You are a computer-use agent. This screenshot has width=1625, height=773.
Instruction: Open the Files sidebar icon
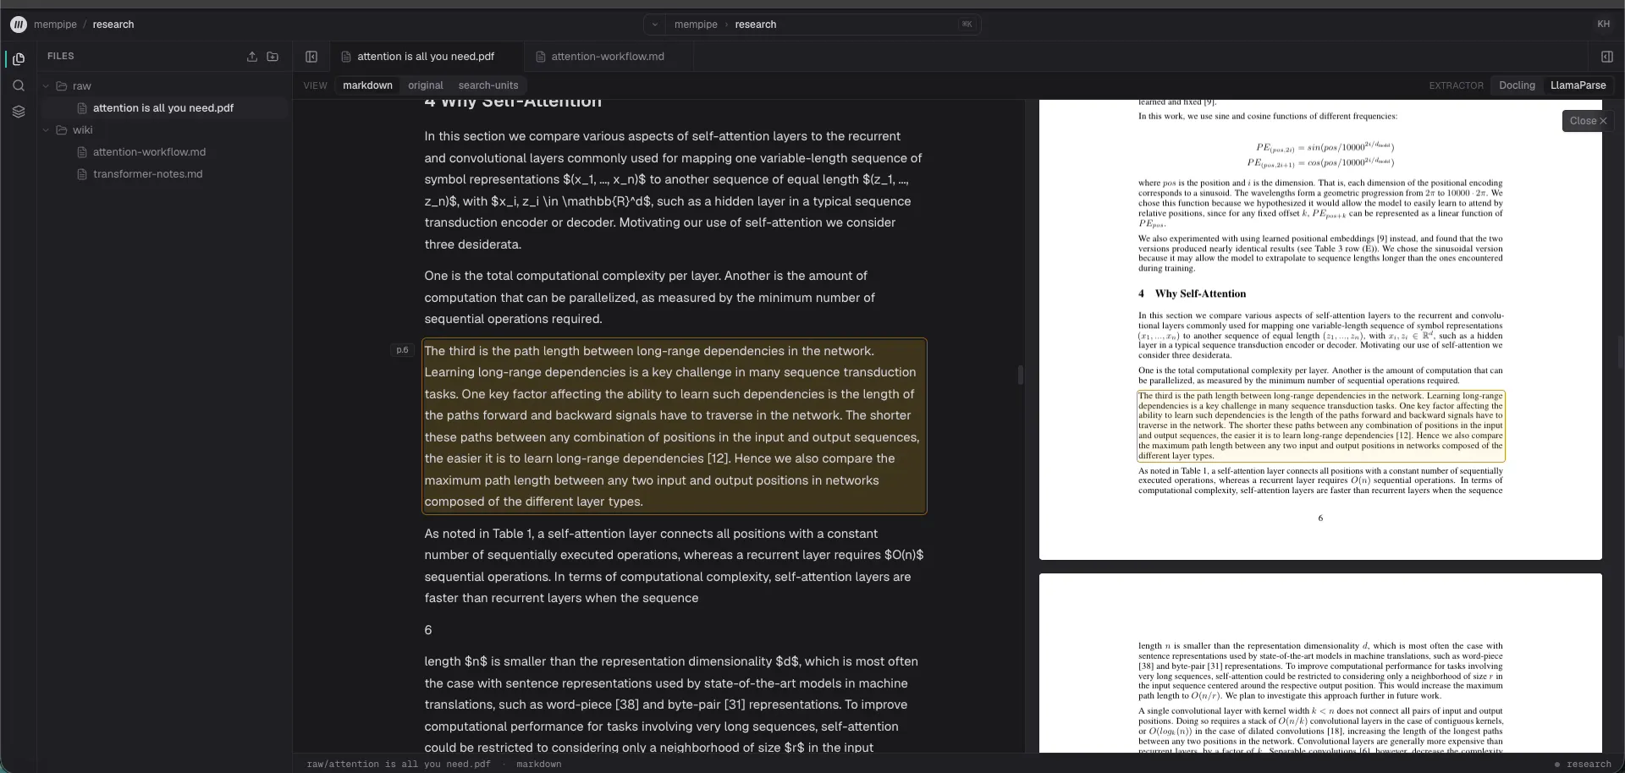coord(19,59)
